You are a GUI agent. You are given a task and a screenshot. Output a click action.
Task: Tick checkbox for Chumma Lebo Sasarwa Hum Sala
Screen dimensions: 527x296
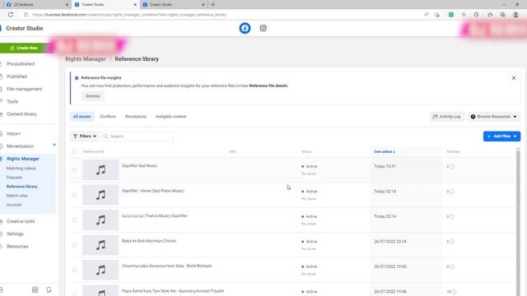(74, 271)
